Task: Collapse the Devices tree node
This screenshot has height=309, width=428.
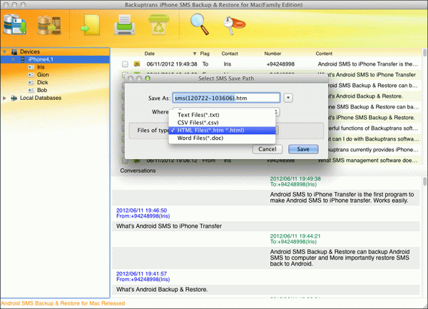Action: coord(5,52)
